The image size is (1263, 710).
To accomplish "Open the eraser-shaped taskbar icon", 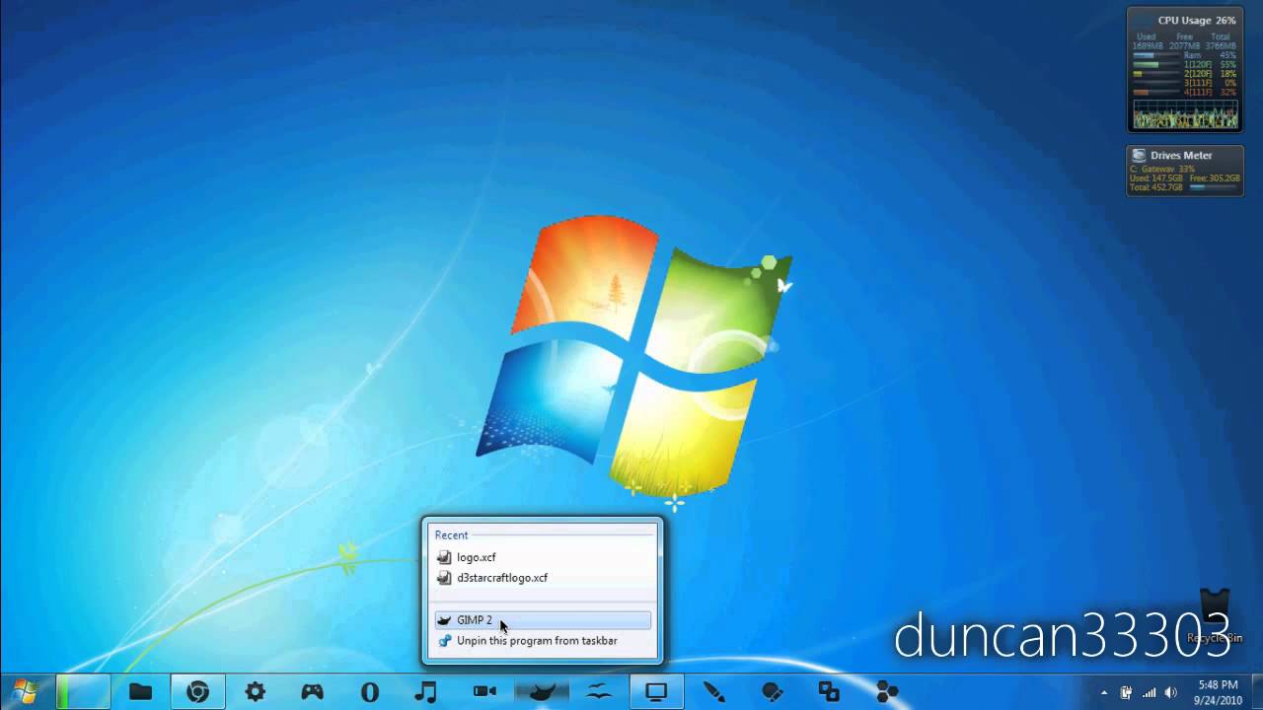I will 772,691.
